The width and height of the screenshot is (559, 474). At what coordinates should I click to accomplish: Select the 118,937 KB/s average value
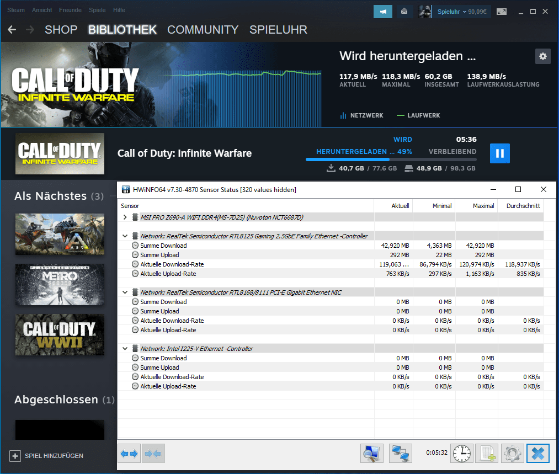(522, 264)
